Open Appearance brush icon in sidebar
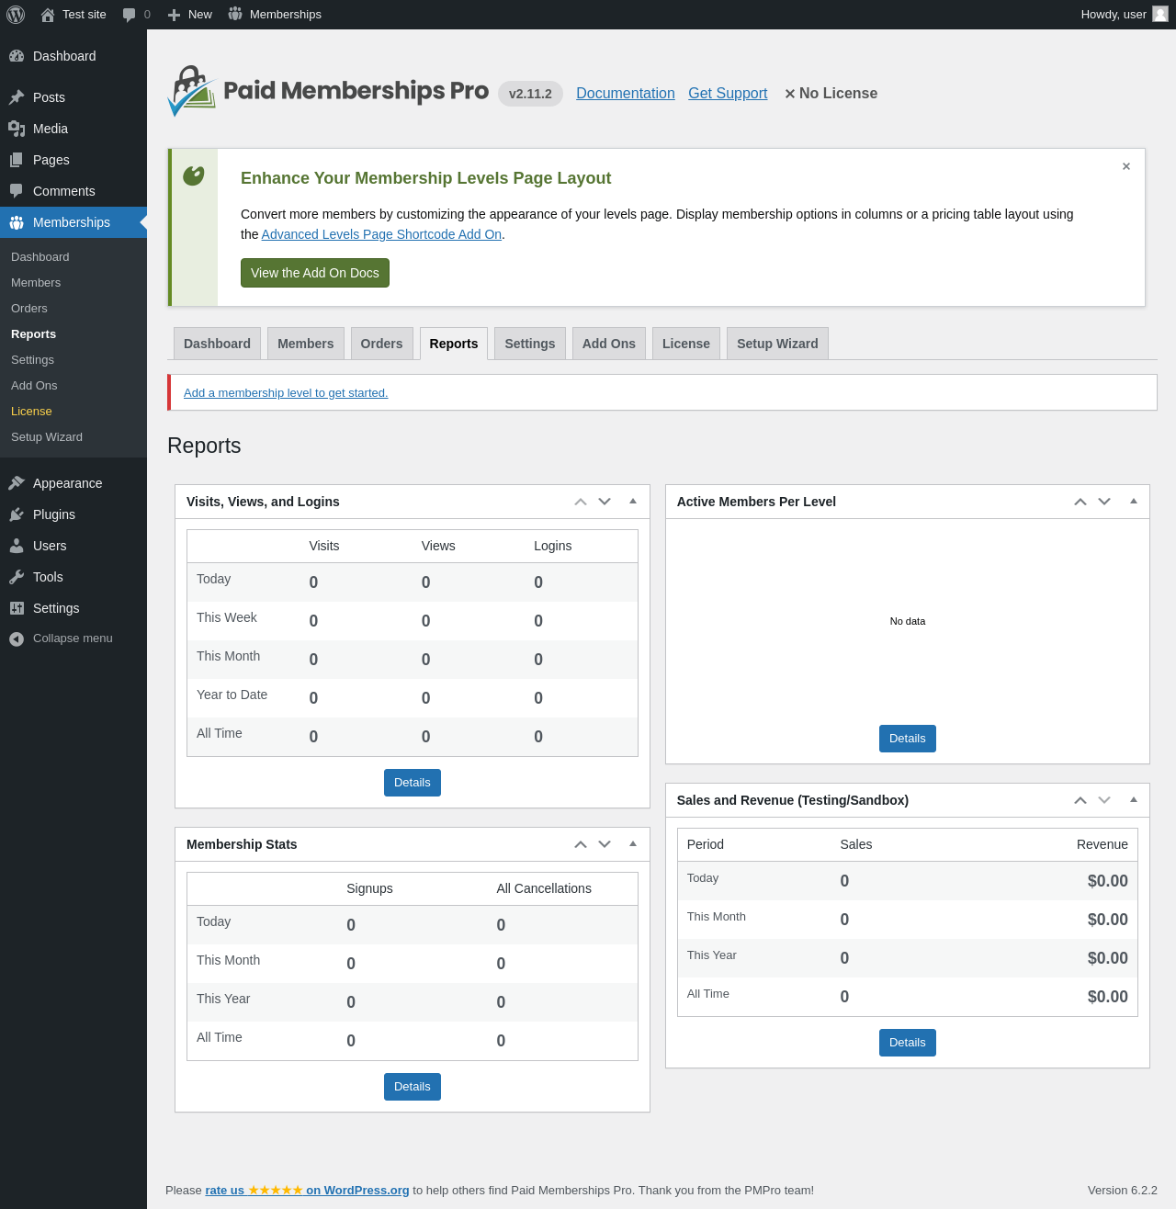Image resolution: width=1176 pixels, height=1209 pixels. pos(17,483)
